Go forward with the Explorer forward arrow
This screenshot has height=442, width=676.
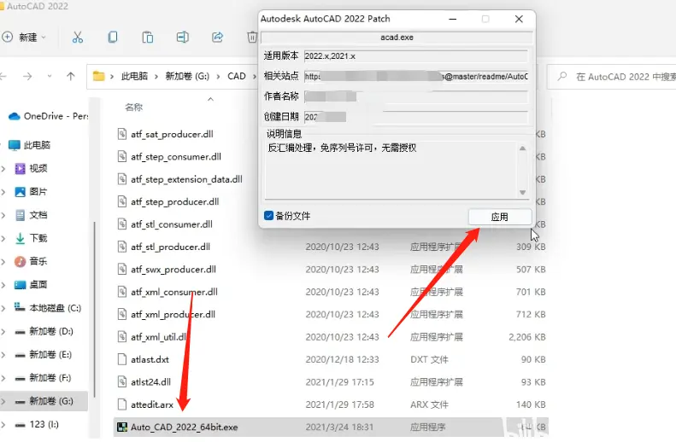27,77
